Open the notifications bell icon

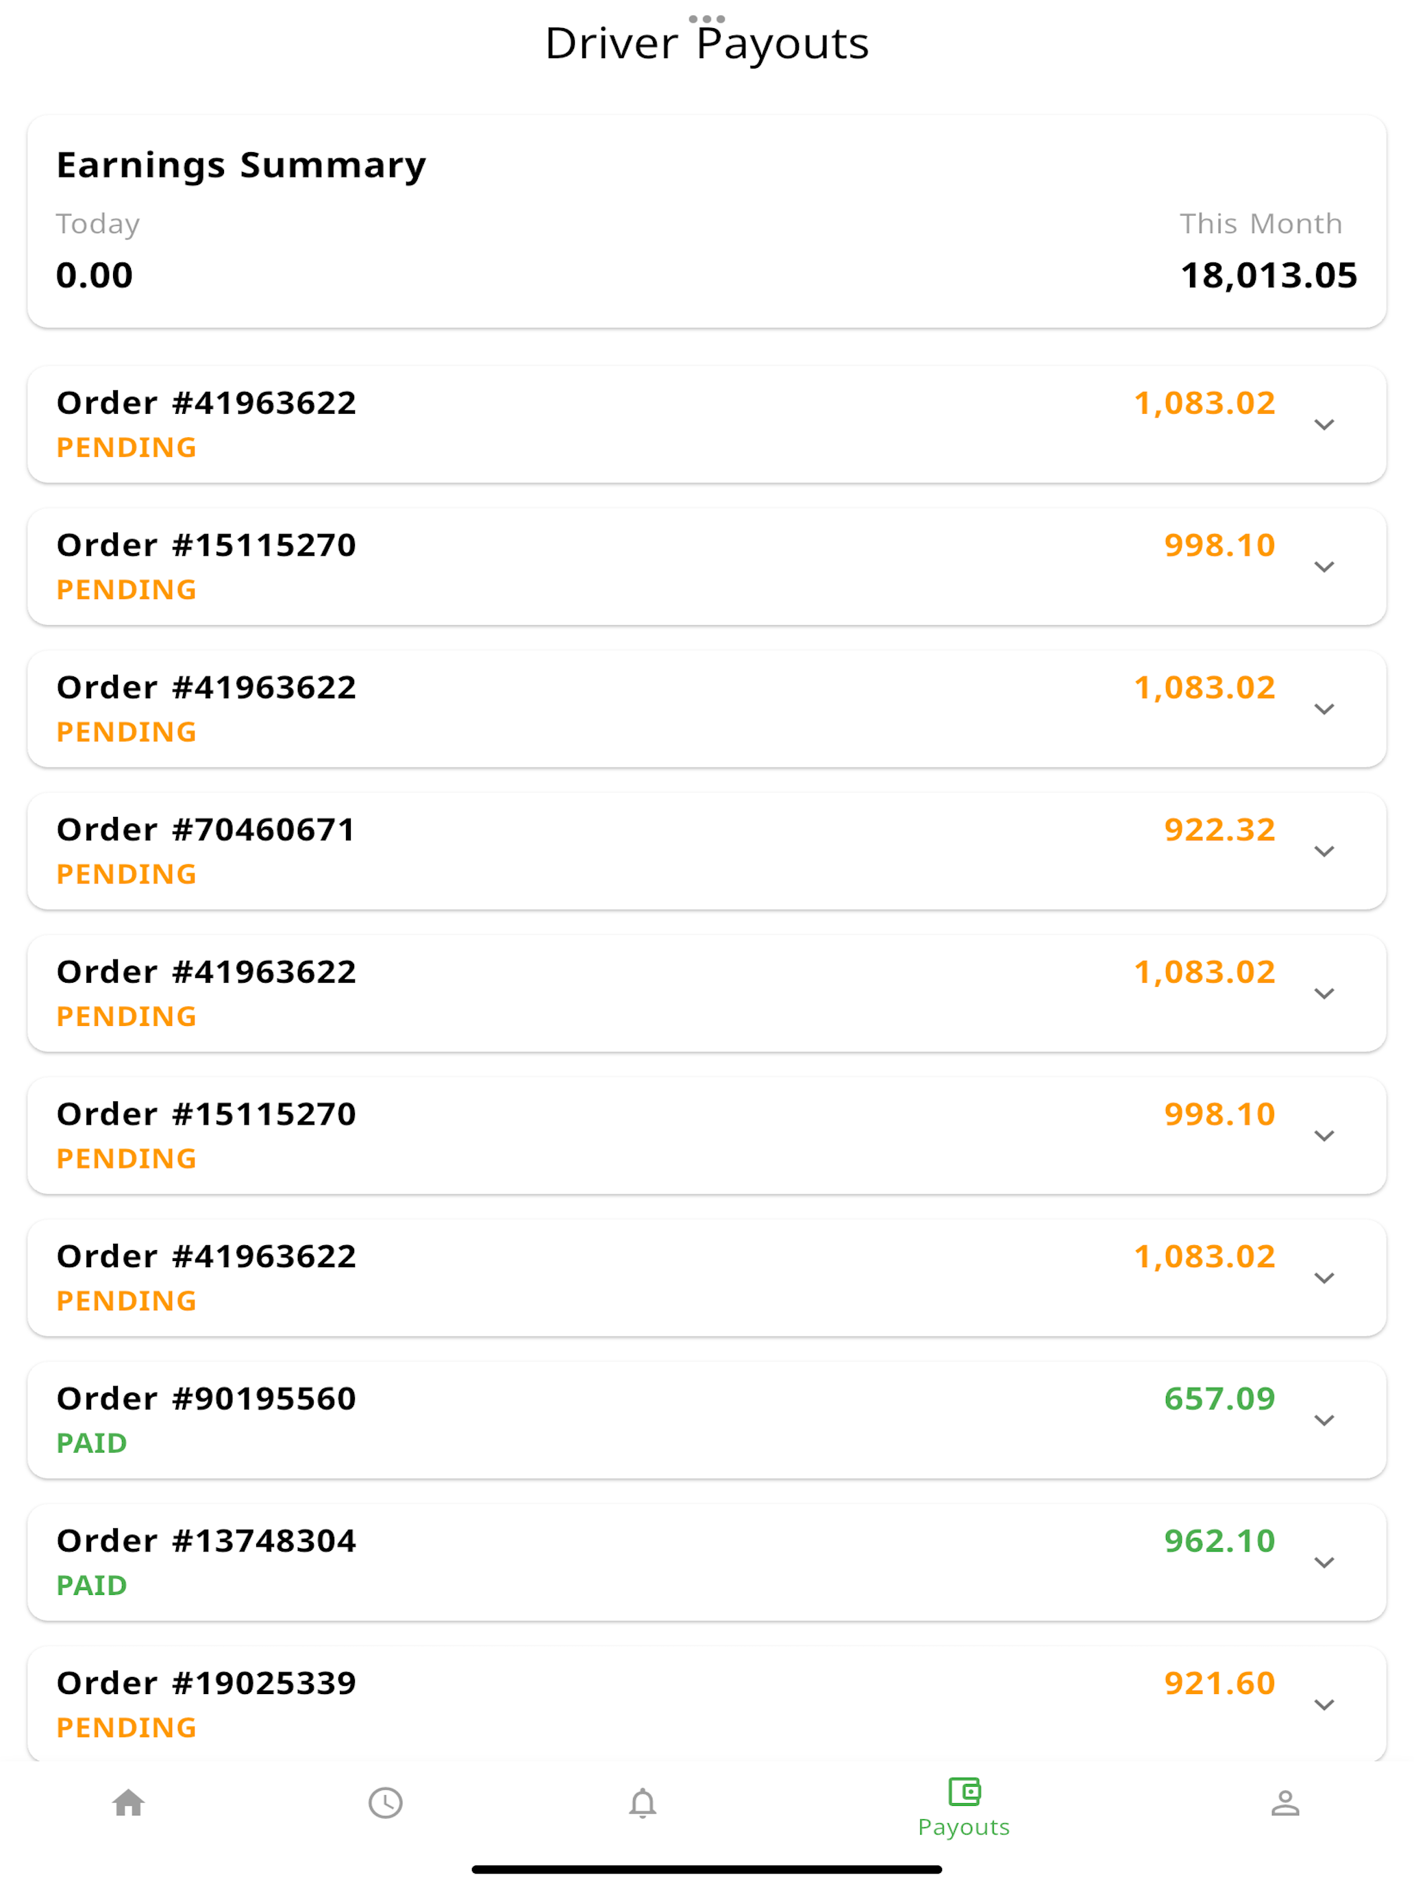point(643,1802)
